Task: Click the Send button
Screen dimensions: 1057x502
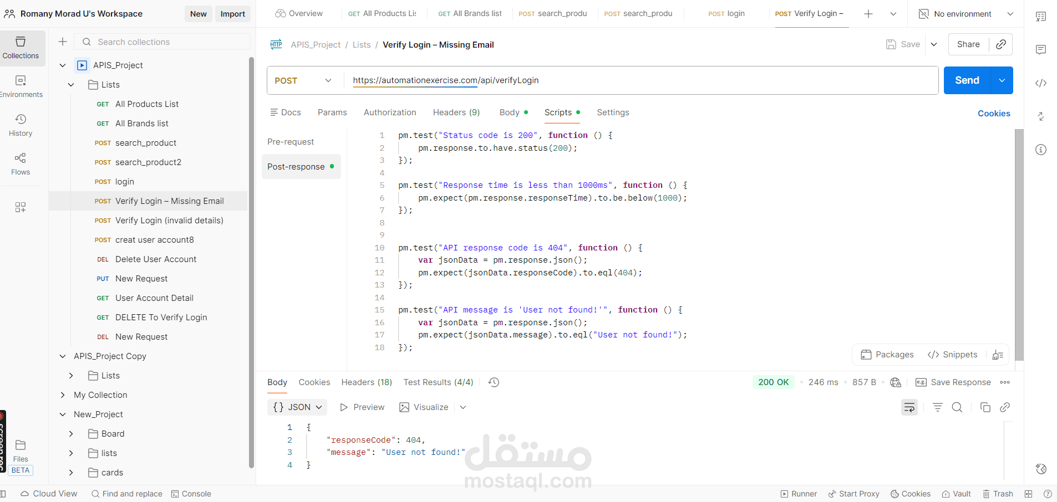Action: pyautogui.click(x=967, y=80)
